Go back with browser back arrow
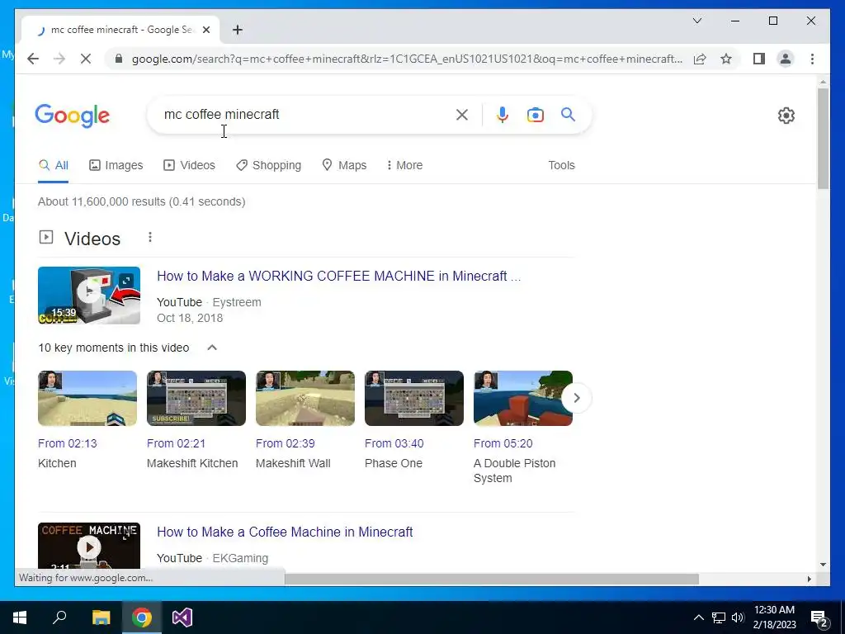 pyautogui.click(x=33, y=59)
